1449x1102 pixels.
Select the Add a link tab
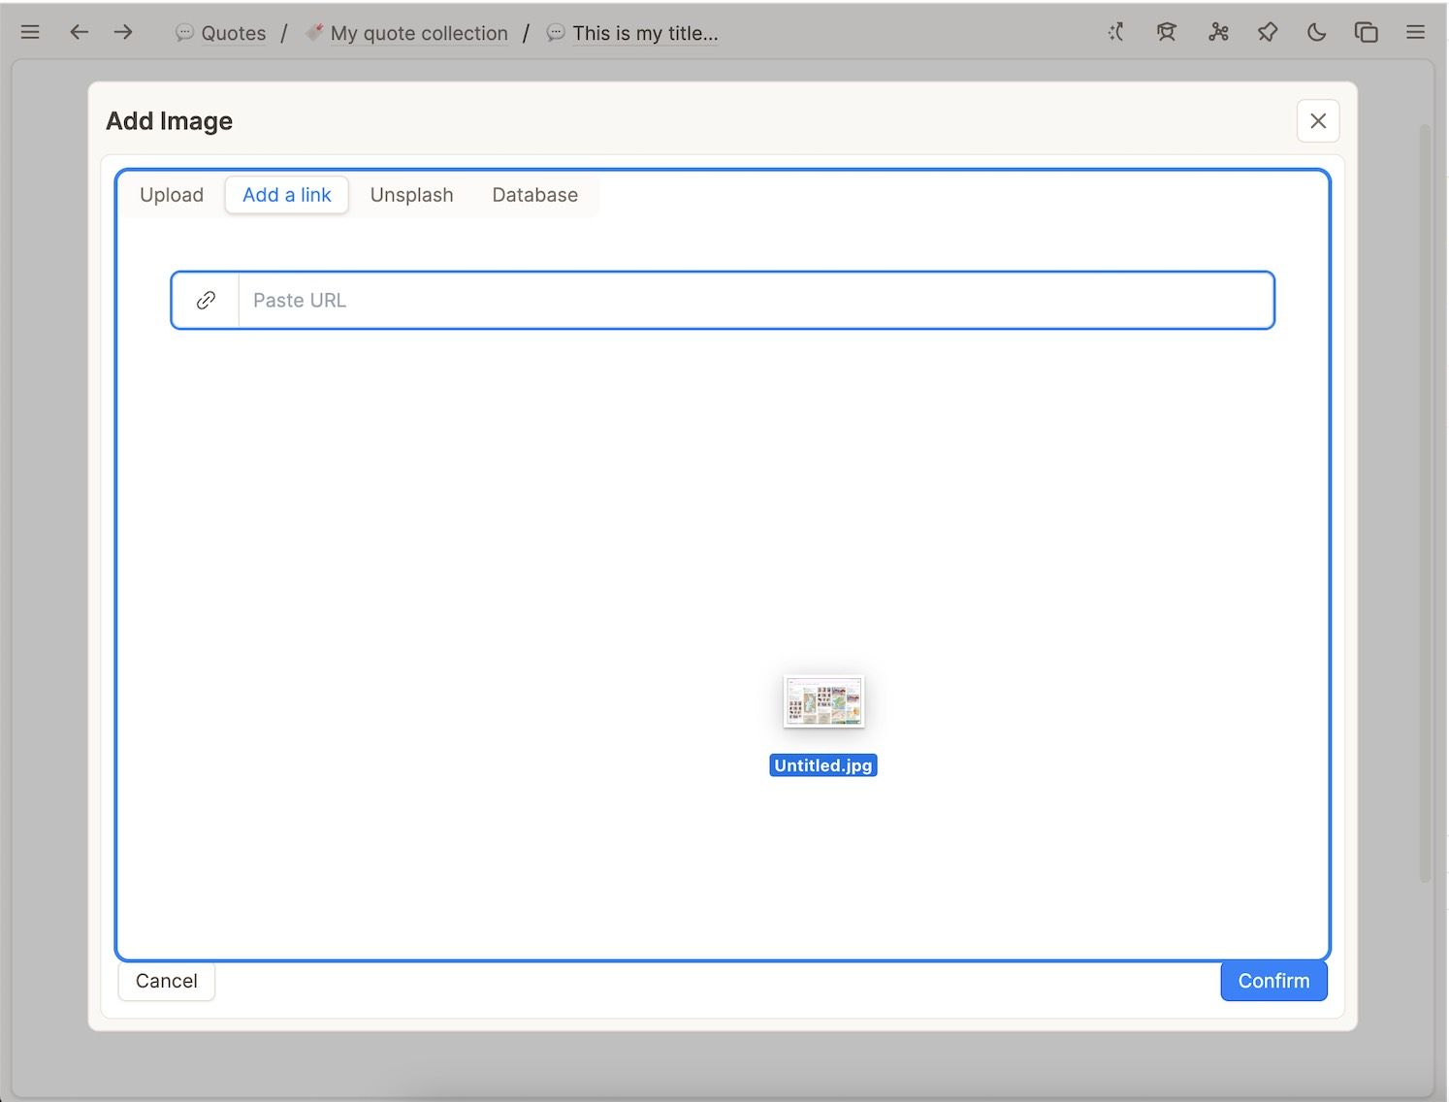[x=287, y=195]
